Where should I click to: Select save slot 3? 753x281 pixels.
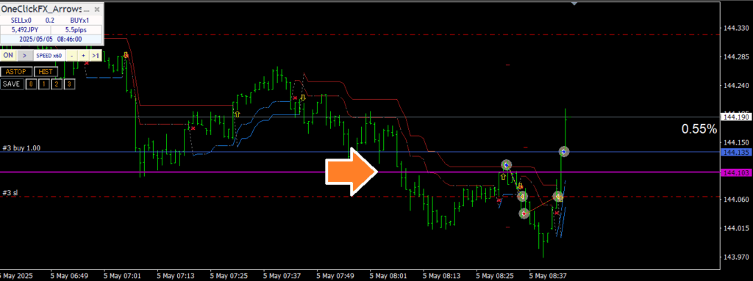click(69, 84)
